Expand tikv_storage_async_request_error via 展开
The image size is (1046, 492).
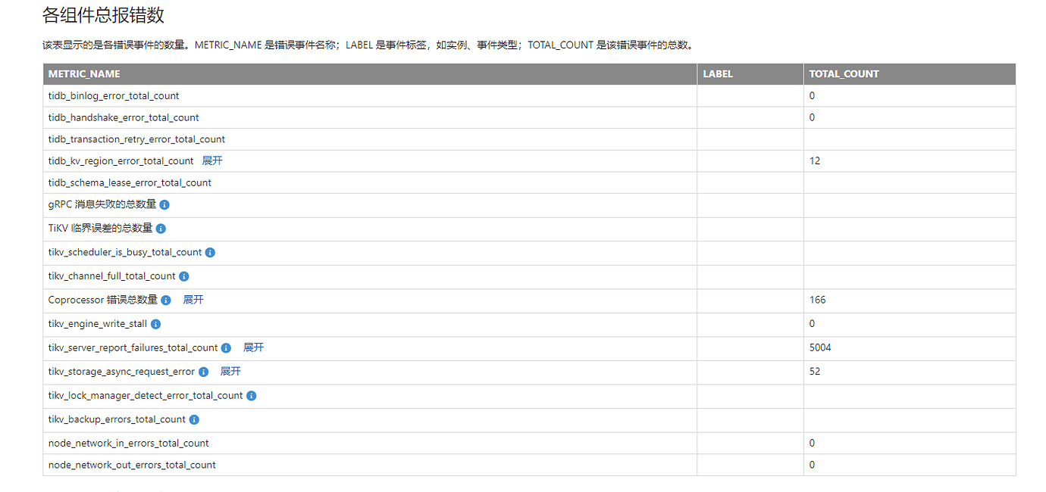tap(230, 371)
